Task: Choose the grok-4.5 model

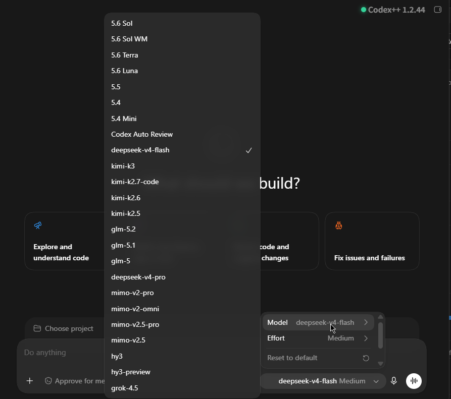Action: click(x=182, y=388)
